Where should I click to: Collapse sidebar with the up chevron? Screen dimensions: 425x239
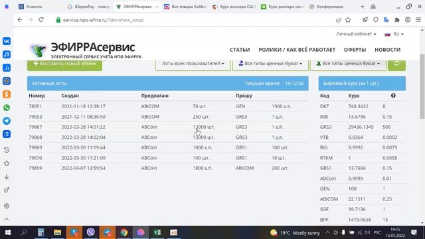(7, 219)
